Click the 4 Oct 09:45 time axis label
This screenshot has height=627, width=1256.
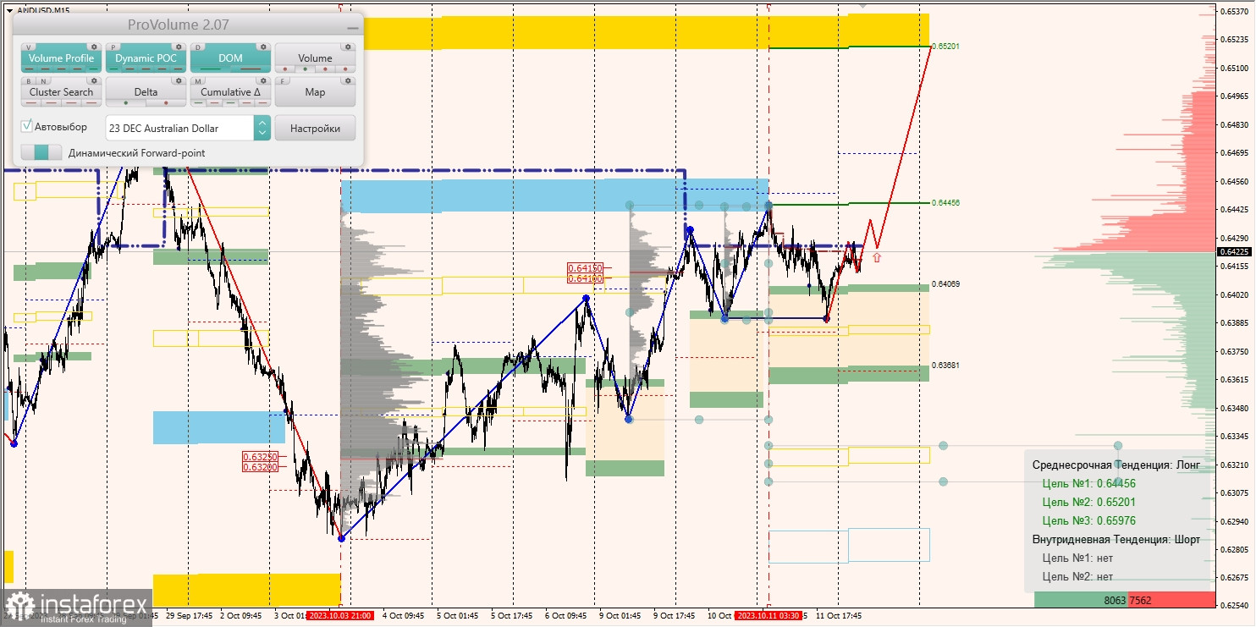coord(405,616)
